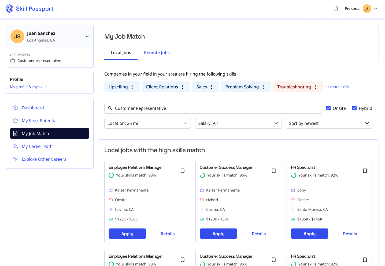
Task: Bookmark the second-row Employee Relations Manager job
Action: (183, 260)
